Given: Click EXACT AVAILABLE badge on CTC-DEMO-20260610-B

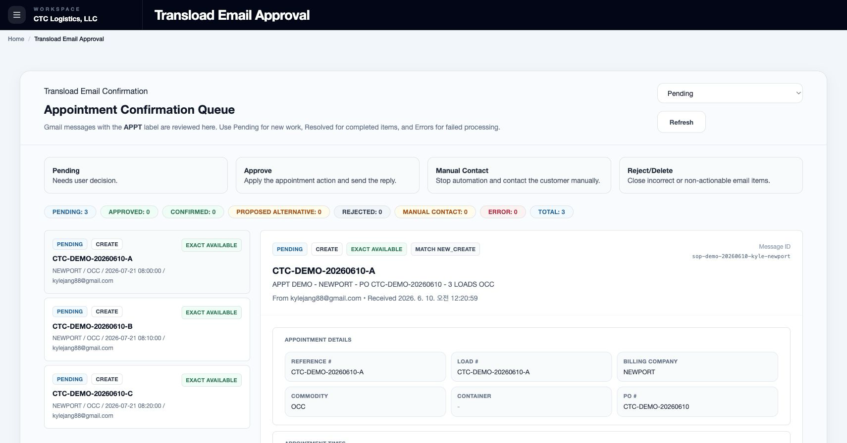Looking at the screenshot, I should [x=212, y=312].
